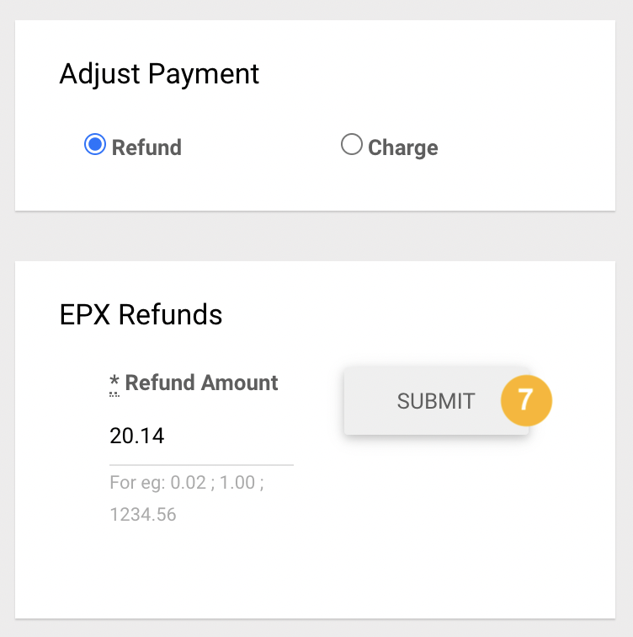Click the Refund Amount field label
The image size is (633, 637).
[x=201, y=383]
